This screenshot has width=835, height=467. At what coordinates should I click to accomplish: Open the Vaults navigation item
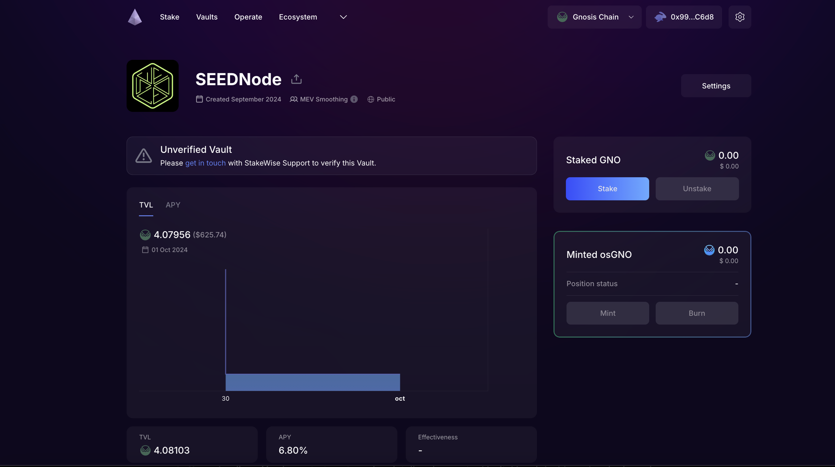pos(207,17)
